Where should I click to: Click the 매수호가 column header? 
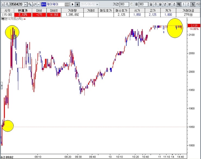[x=121, y=10]
